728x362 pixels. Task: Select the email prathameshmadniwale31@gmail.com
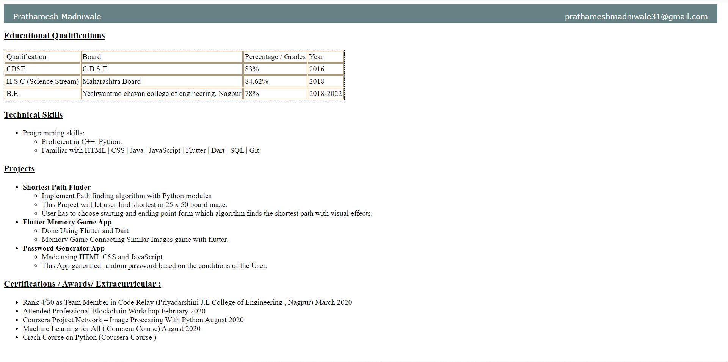[636, 16]
